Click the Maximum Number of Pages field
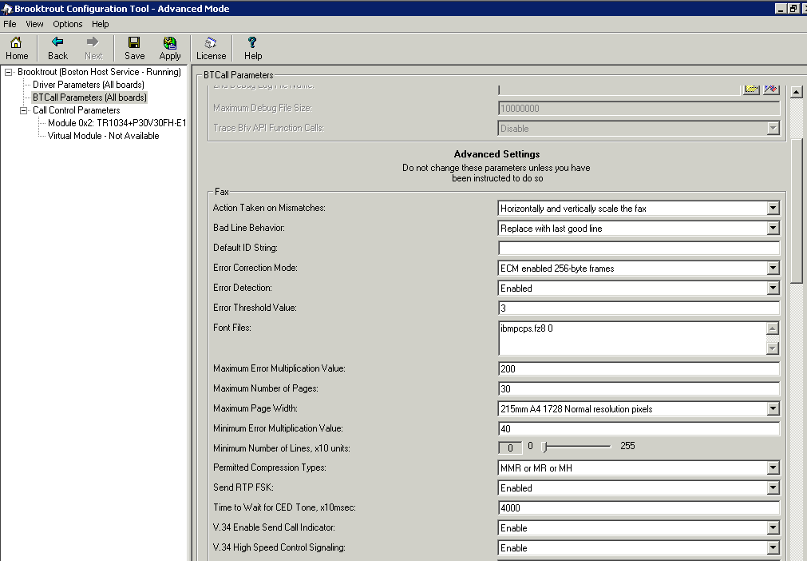Viewport: 807px width, 561px height. (x=639, y=388)
